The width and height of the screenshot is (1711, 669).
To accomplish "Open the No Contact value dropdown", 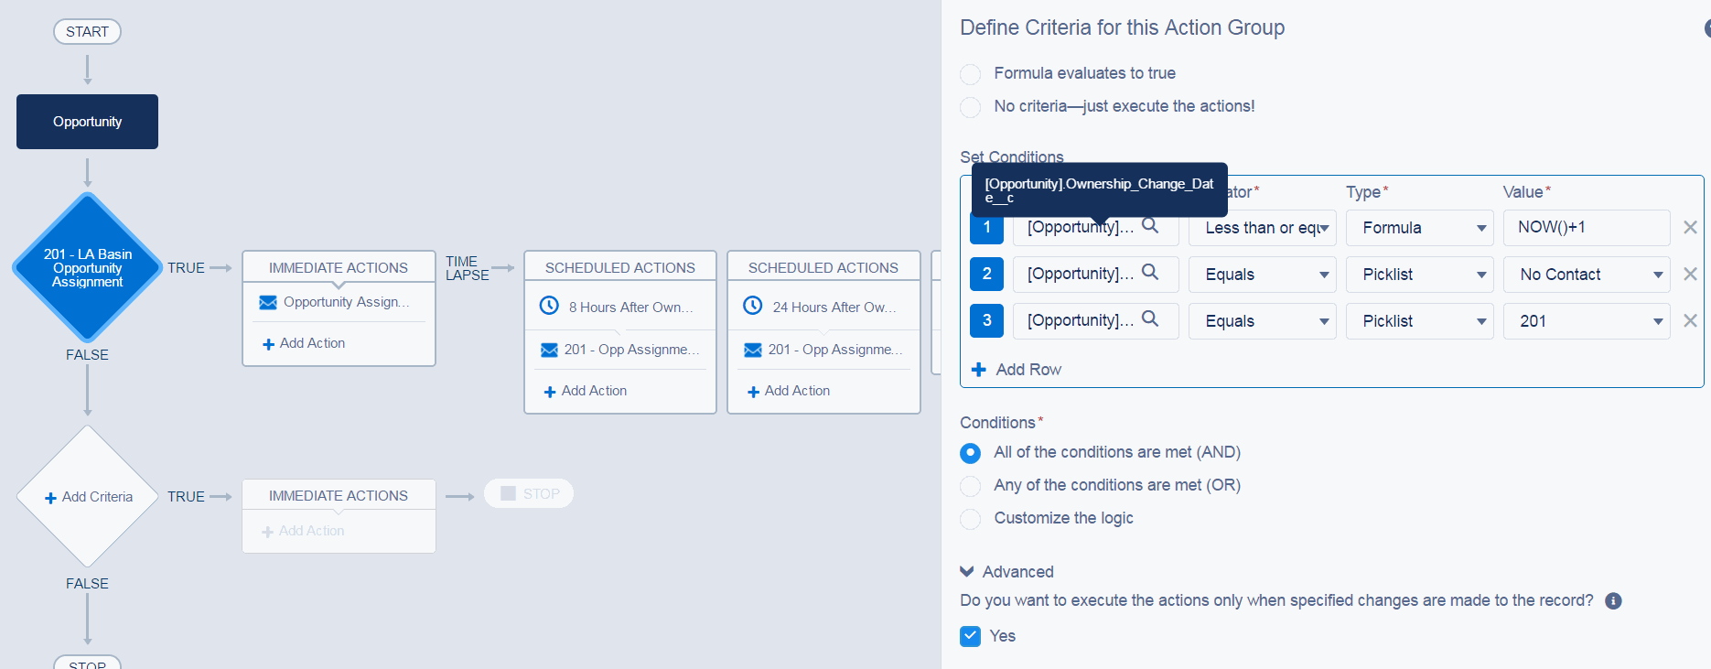I will [x=1586, y=275].
